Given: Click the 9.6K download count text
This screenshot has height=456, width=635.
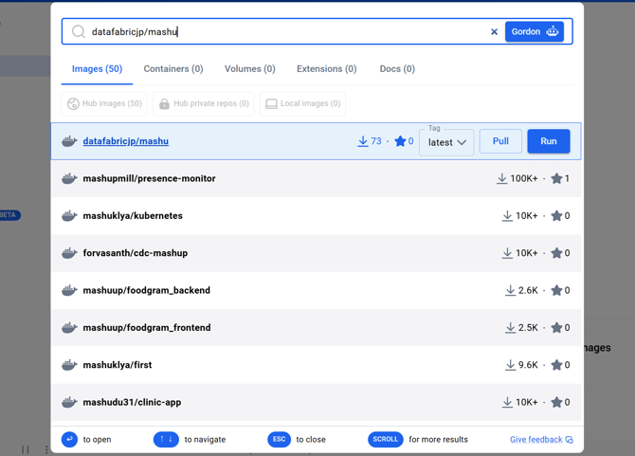Looking at the screenshot, I should tap(528, 365).
